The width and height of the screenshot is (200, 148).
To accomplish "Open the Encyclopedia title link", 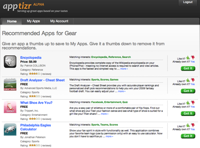I will pyautogui.click(x=31, y=58).
